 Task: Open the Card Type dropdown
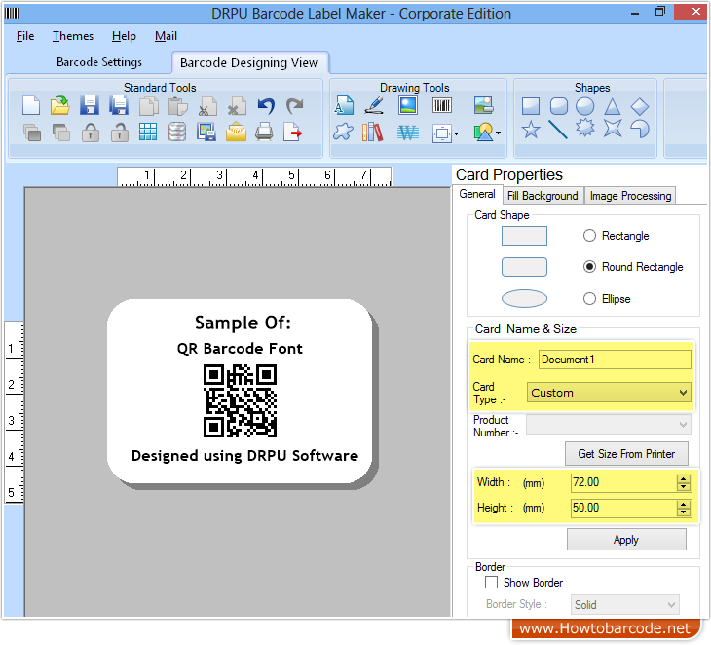609,393
